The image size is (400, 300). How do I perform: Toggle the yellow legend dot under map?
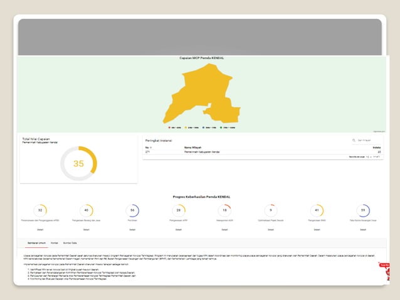point(187,127)
